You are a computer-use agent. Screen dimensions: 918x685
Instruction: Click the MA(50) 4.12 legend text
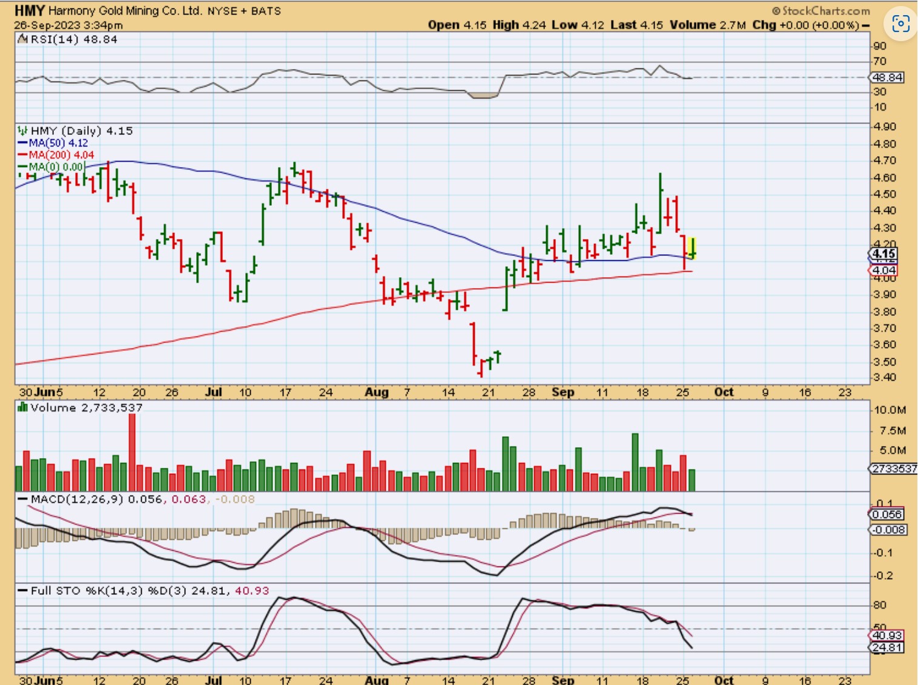pos(58,143)
